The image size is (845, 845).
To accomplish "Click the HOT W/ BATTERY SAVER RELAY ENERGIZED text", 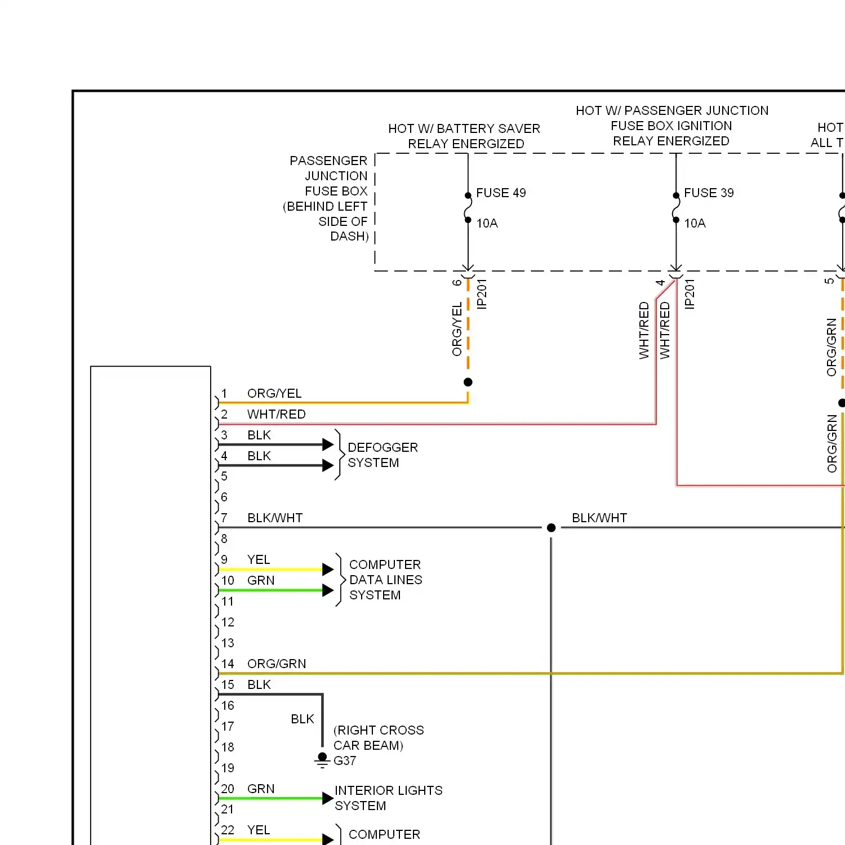I will pos(465,136).
